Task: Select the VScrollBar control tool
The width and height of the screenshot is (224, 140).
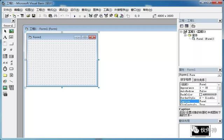Action: point(12,63)
